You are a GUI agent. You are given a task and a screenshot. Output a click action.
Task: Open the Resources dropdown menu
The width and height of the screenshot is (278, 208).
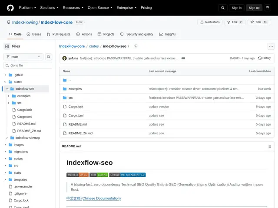point(73,8)
